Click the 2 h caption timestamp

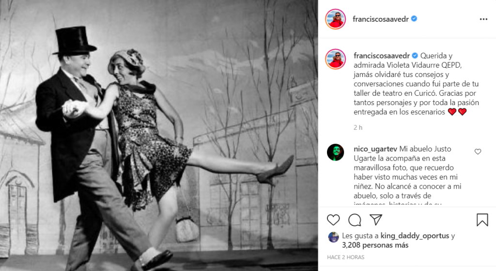coord(358,128)
